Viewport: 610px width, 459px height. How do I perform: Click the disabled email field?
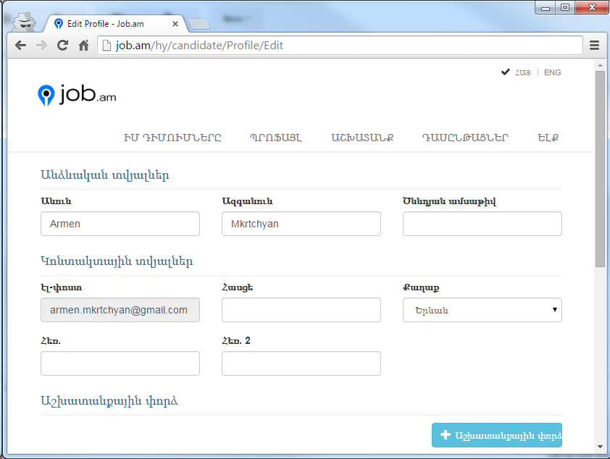(120, 310)
